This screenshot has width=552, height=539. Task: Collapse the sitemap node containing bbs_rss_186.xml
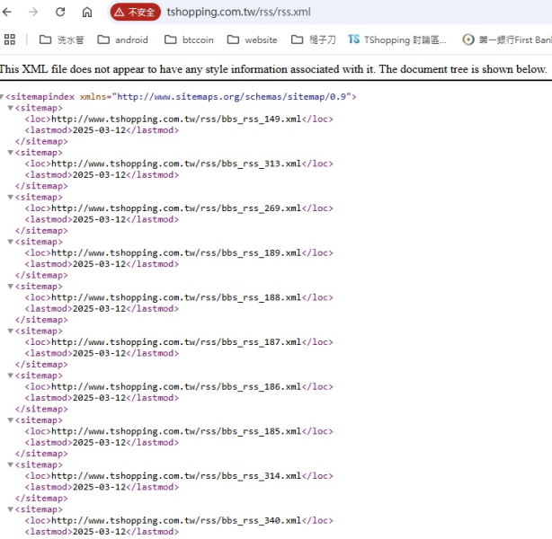pos(11,376)
